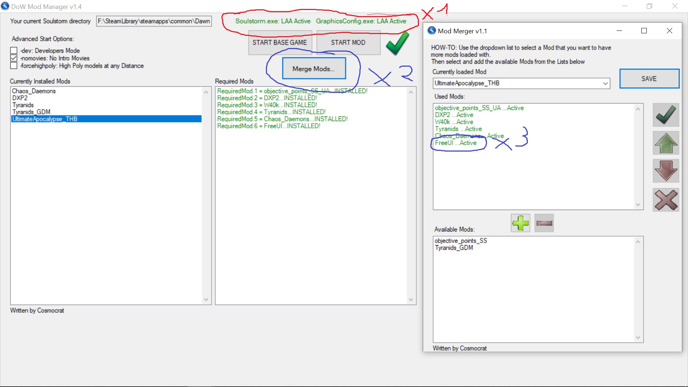The image size is (688, 387).
Task: Click the red X icon in Mod Merger
Action: click(x=666, y=200)
